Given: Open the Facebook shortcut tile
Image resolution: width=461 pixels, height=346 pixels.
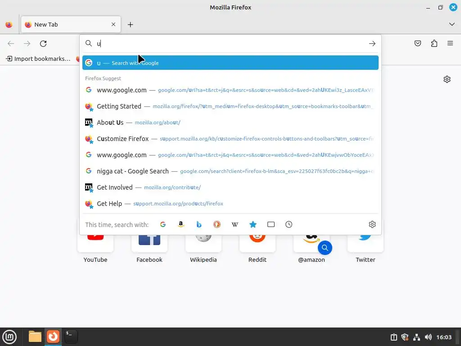Looking at the screenshot, I should point(149,249).
